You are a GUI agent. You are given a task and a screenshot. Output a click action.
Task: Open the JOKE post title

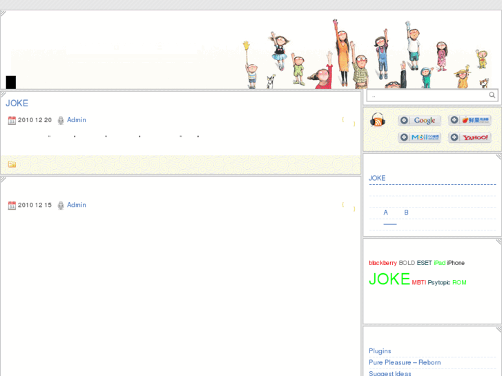(x=17, y=103)
